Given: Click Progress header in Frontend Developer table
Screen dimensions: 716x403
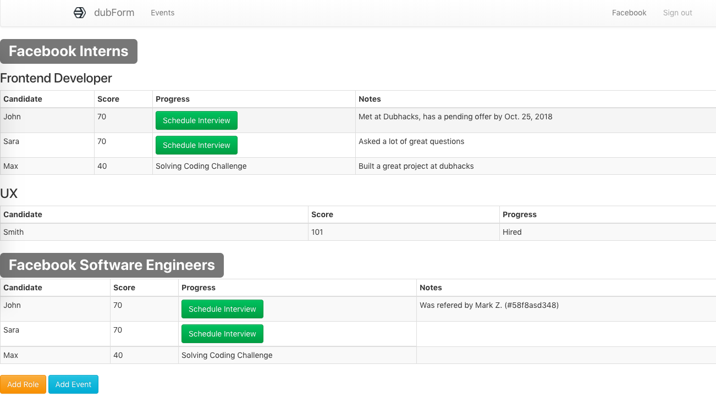Looking at the screenshot, I should point(173,99).
